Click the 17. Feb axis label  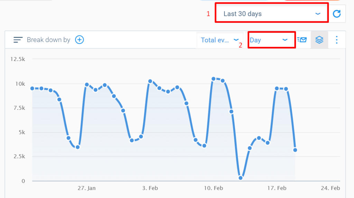pos(277,188)
